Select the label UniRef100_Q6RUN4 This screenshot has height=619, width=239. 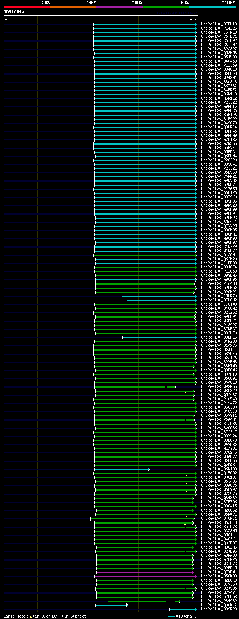pos(219,156)
